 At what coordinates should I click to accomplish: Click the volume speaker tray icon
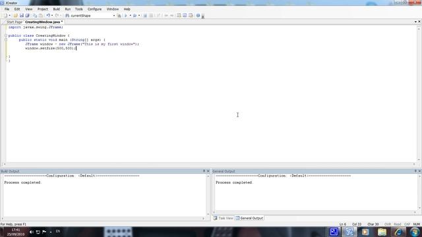[x=32, y=232]
